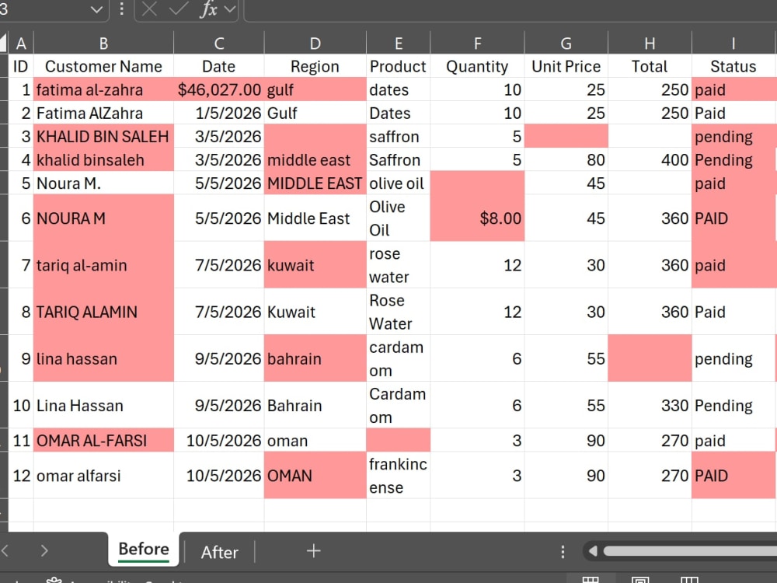The height and width of the screenshot is (583, 777).
Task: Select column D header
Action: [x=315, y=43]
